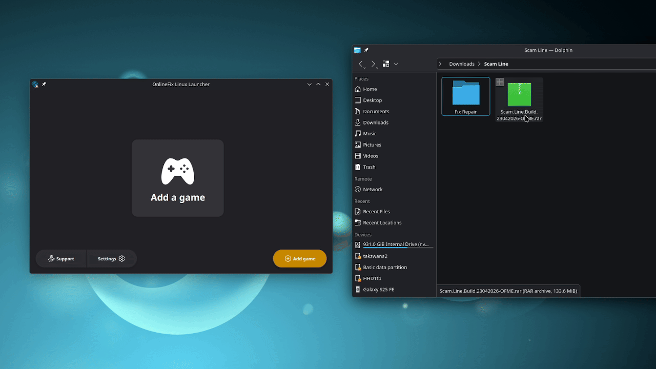Click the 'OnlineFix Linux Launcher' window title
Image resolution: width=656 pixels, height=369 pixels.
[181, 84]
